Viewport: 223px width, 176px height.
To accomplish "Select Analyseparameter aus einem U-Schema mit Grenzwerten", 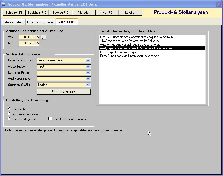I will (152, 48).
